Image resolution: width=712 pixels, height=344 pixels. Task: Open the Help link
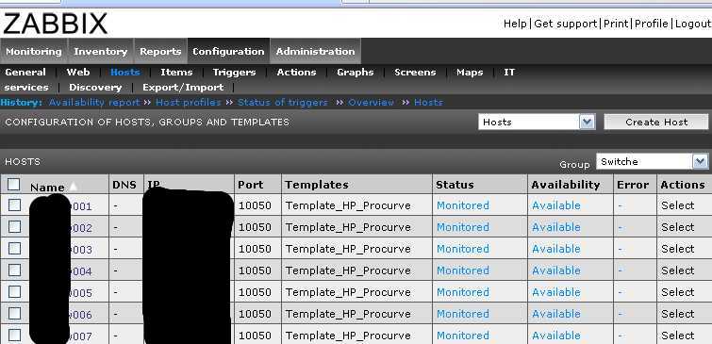pos(516,24)
